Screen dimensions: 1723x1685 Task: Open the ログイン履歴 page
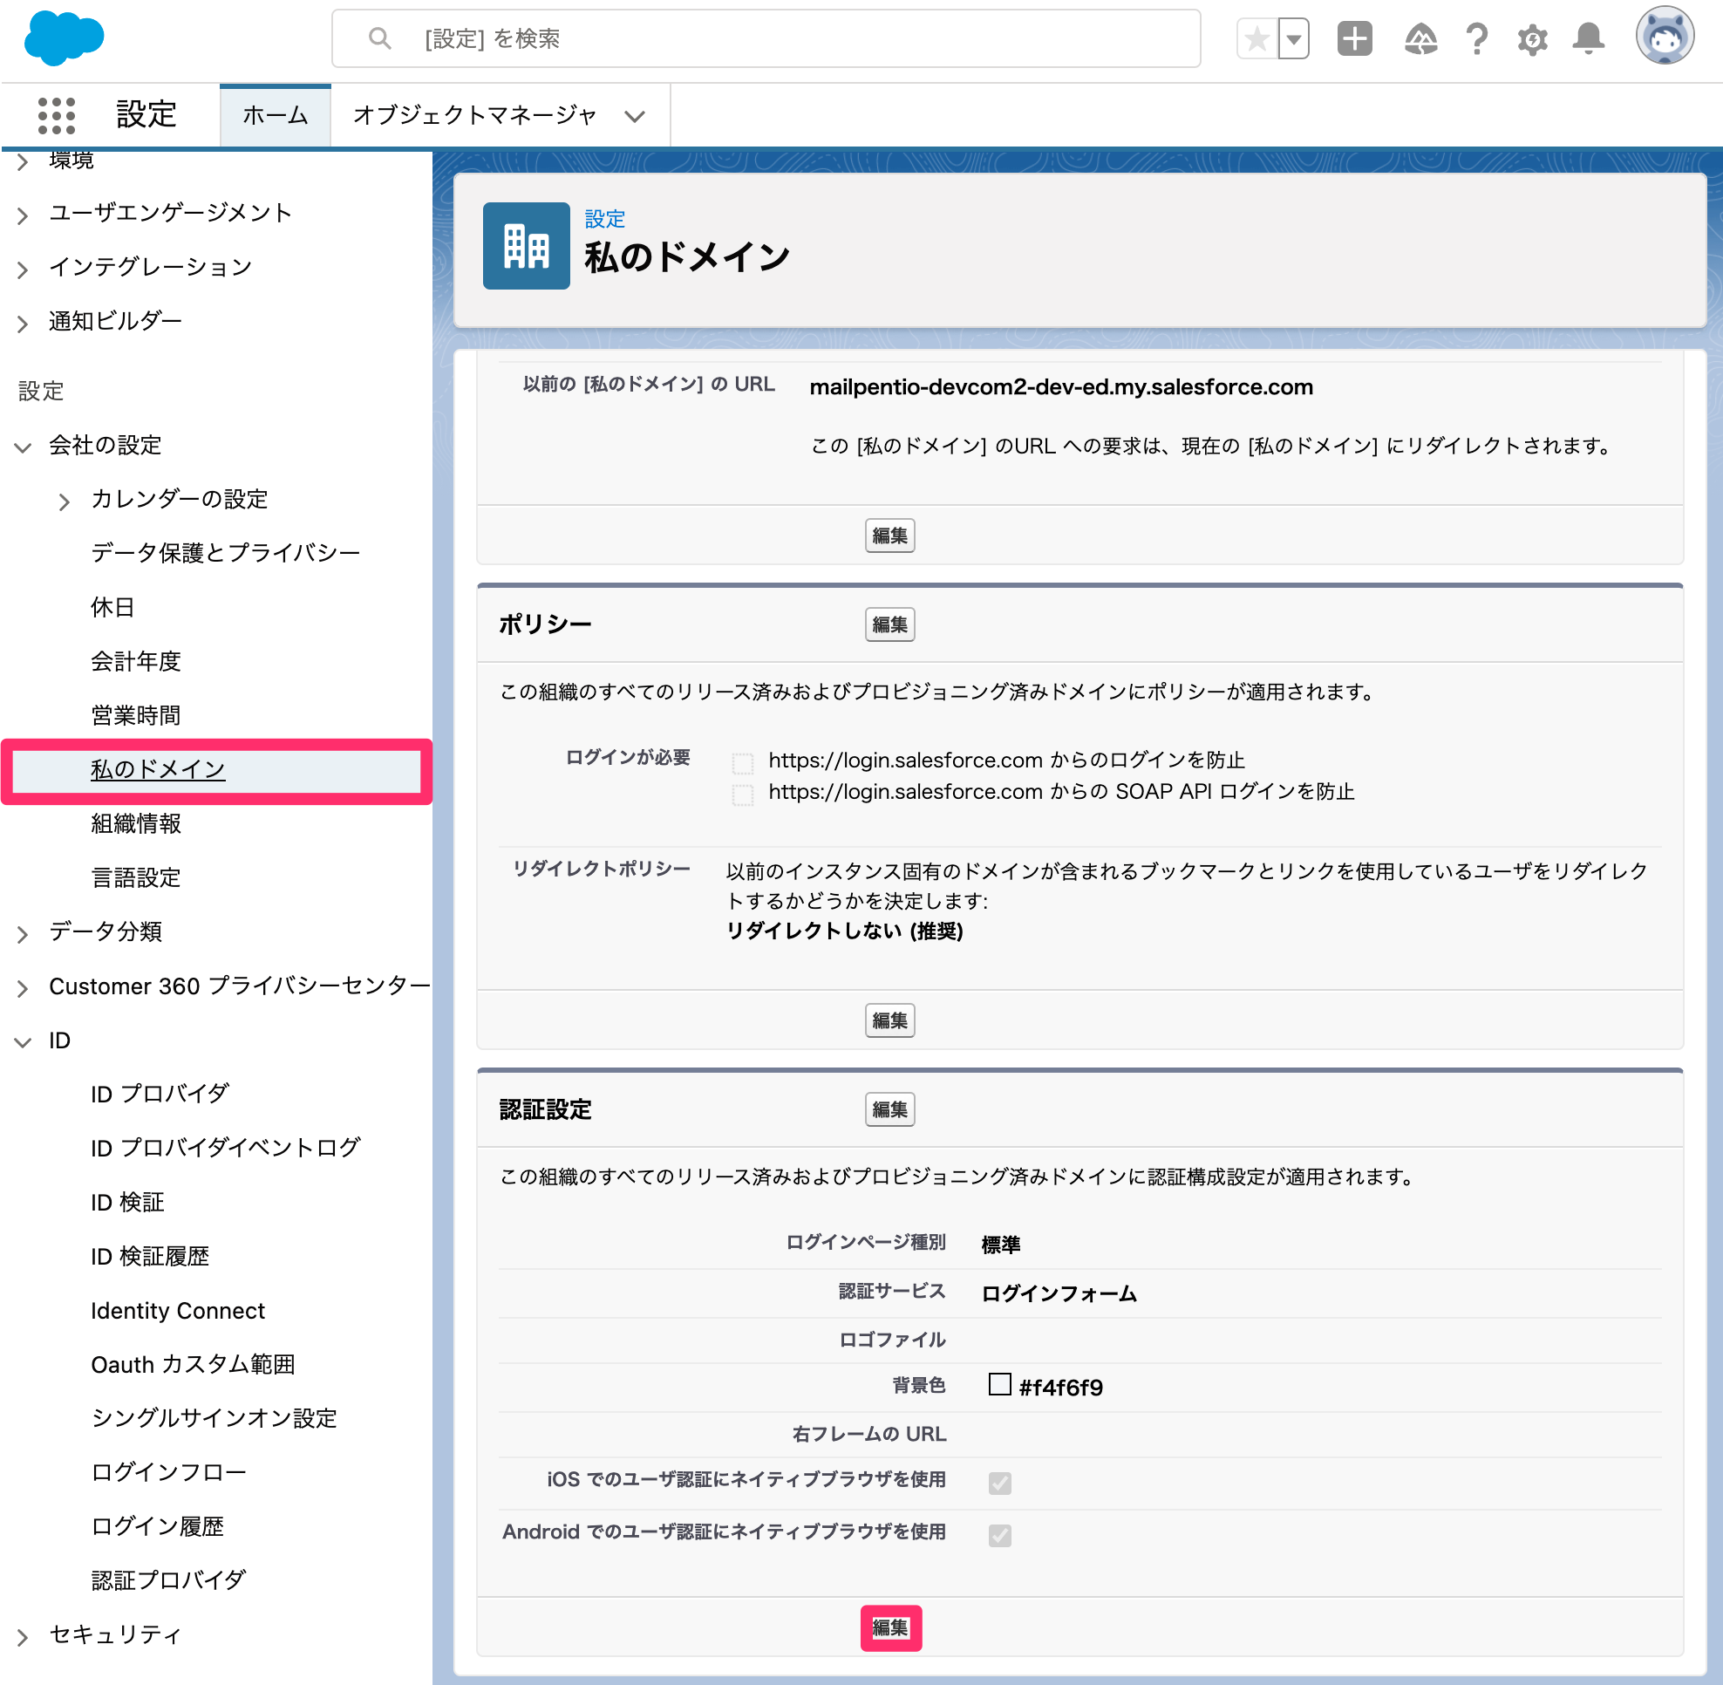tap(158, 1526)
